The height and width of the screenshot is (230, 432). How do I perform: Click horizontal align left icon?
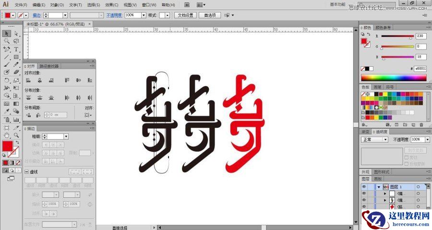28,80
